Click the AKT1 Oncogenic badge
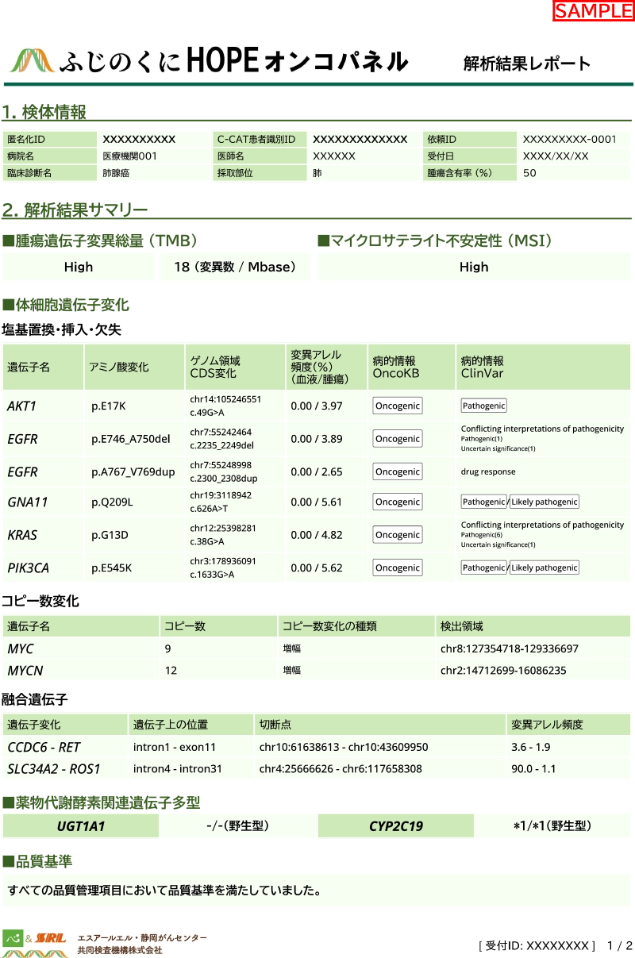635x958 pixels. coord(398,406)
